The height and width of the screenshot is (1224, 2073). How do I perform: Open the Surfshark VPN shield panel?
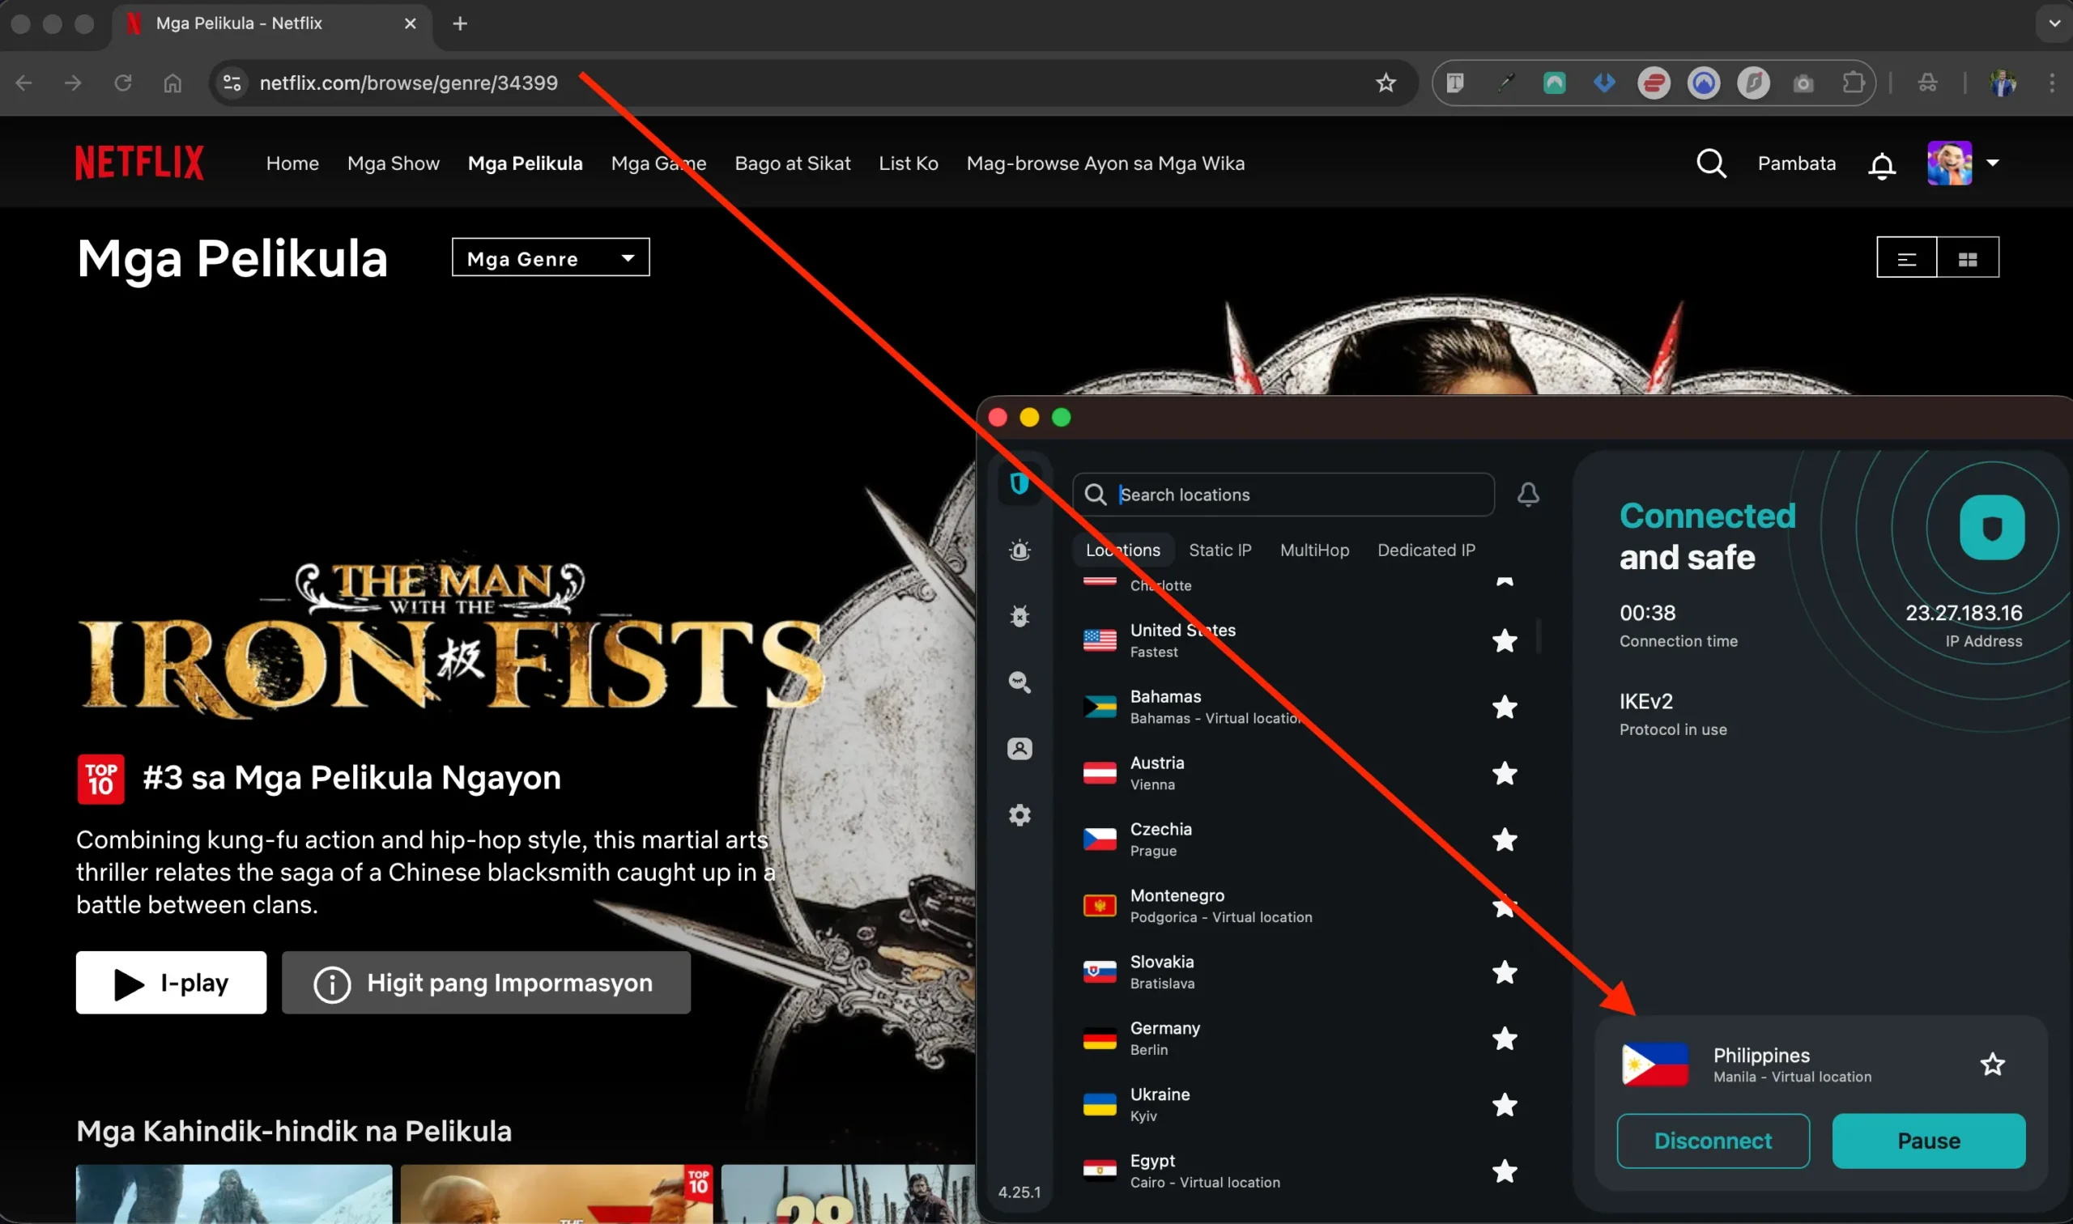[x=1020, y=483]
